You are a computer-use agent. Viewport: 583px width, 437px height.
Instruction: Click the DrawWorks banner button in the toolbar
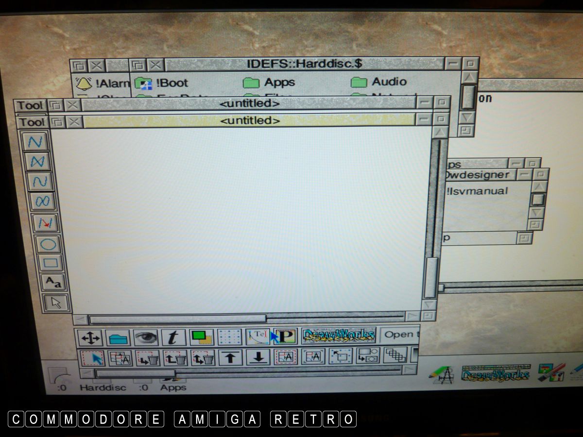[x=339, y=335]
